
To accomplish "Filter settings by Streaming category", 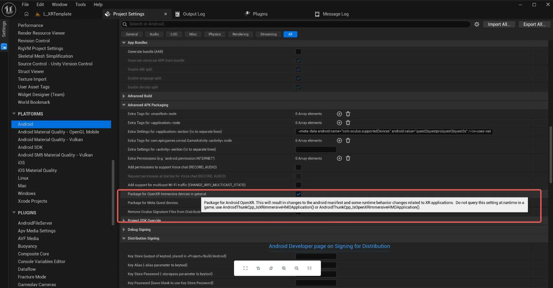I will (x=268, y=34).
